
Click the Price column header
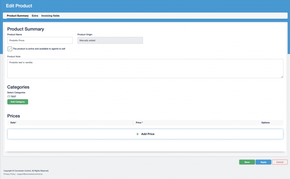139,123
